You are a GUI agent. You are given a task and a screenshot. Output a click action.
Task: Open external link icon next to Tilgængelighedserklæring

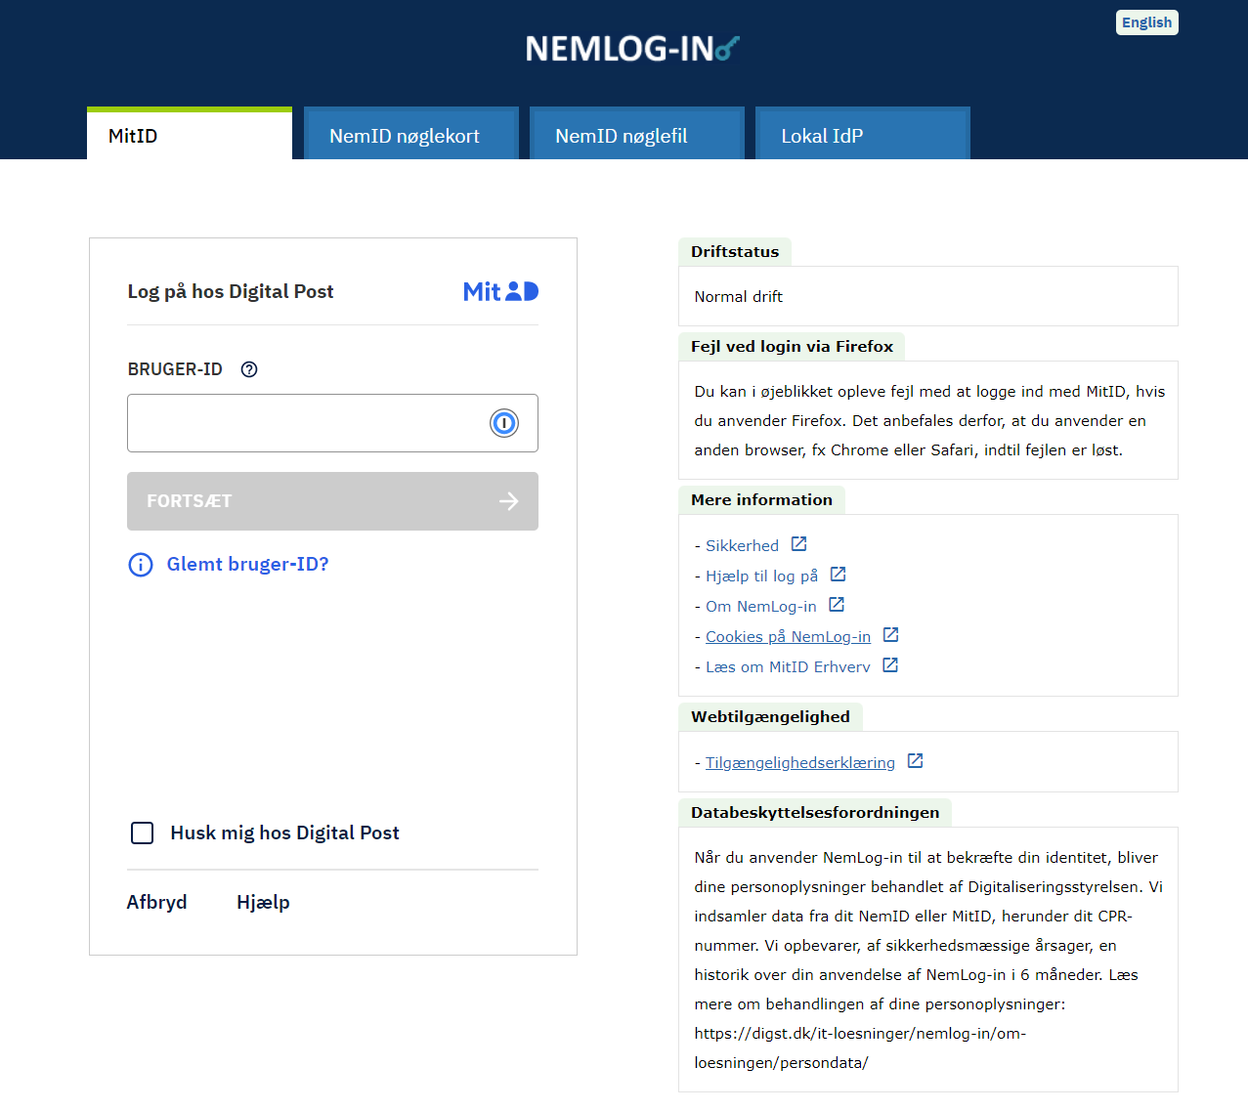(915, 761)
